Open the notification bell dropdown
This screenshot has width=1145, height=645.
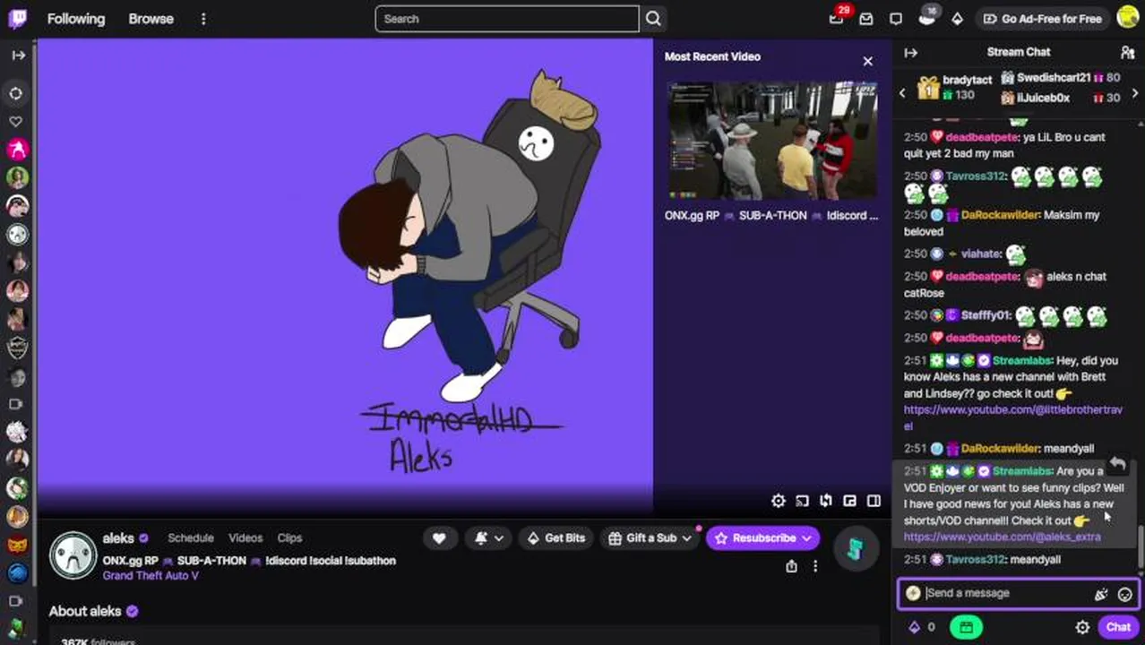pyautogui.click(x=489, y=538)
